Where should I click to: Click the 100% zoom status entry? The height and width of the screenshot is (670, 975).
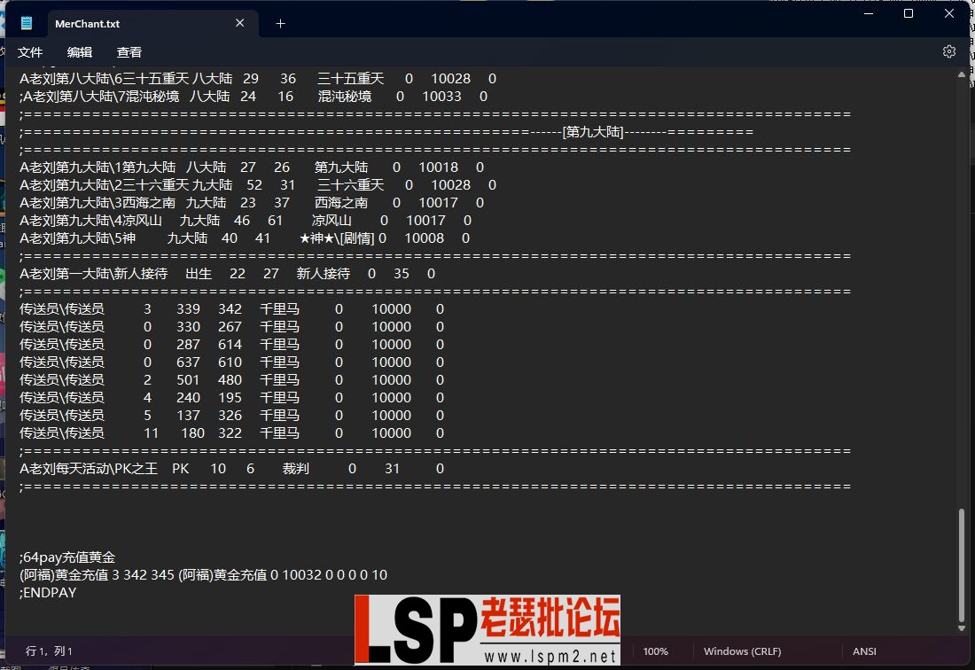click(655, 651)
